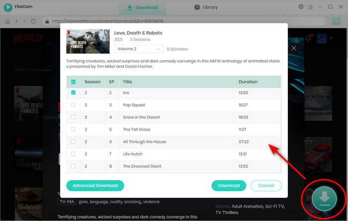Click the NETFLIX logo
The image size is (348, 221).
28,38
